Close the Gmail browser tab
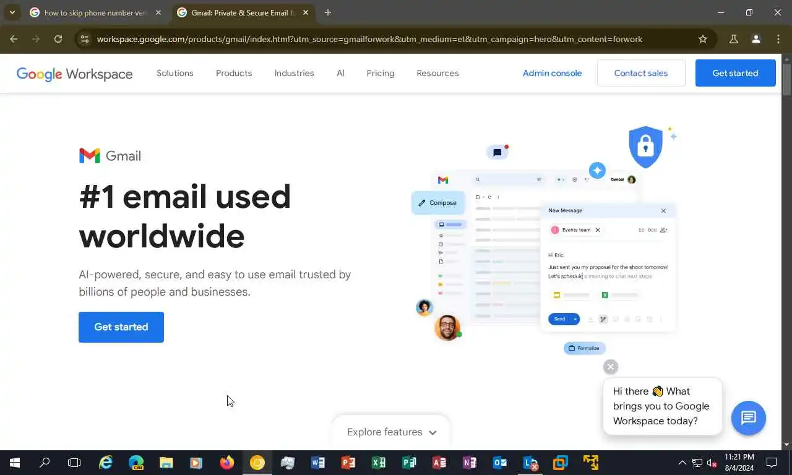 point(306,12)
